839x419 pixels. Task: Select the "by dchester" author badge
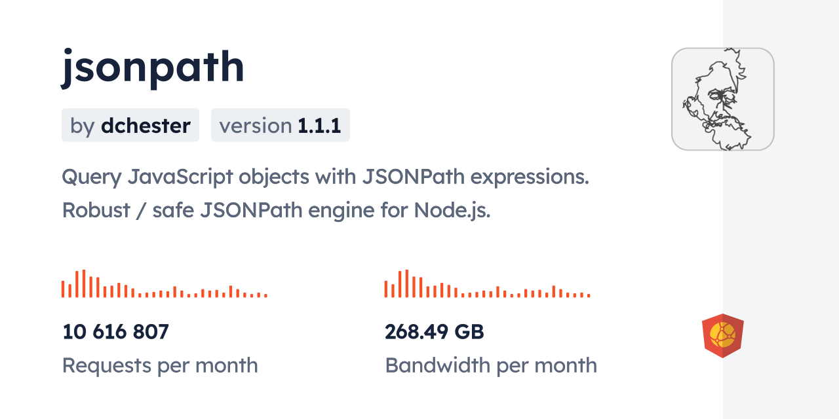130,125
